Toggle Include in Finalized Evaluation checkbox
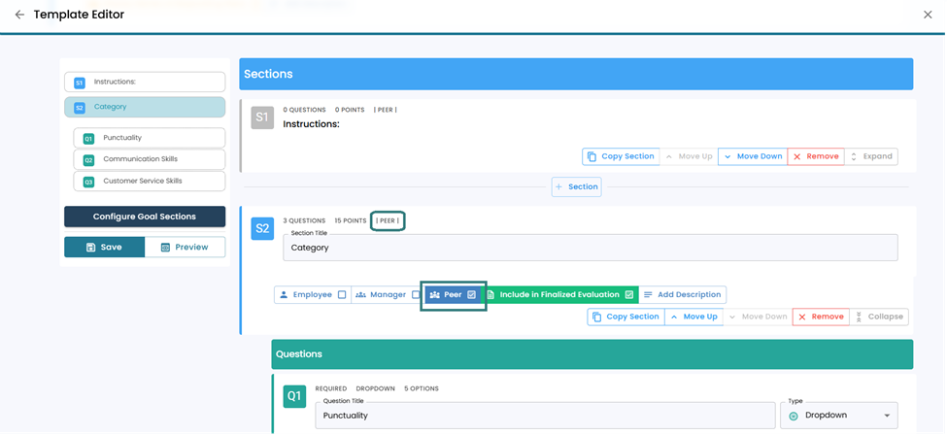Viewport: 947px width, 435px height. pyautogui.click(x=628, y=295)
